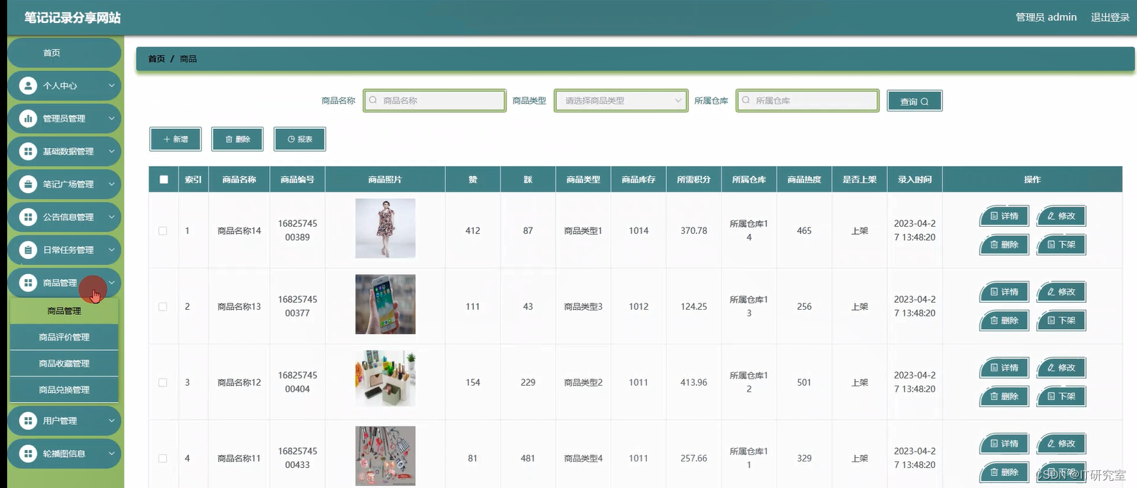Click 修改 for 商品名称11
Image resolution: width=1137 pixels, height=488 pixels.
pyautogui.click(x=1061, y=444)
